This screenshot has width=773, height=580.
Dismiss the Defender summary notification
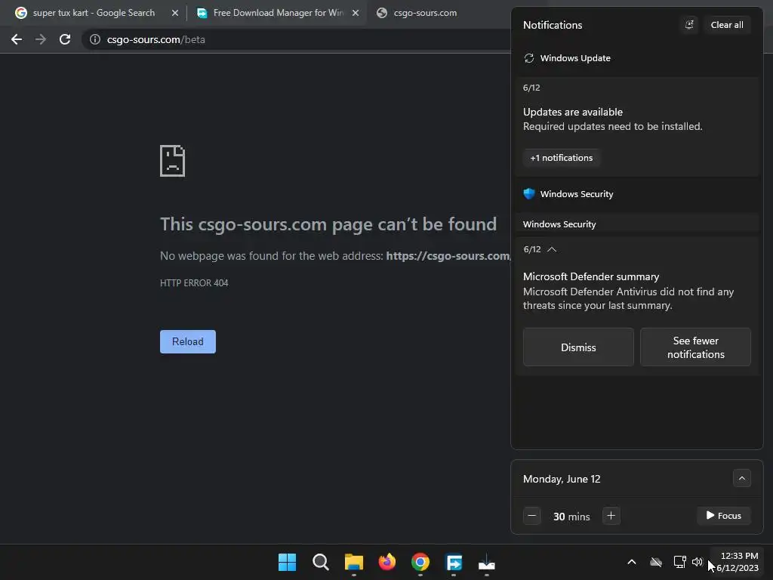tap(578, 347)
